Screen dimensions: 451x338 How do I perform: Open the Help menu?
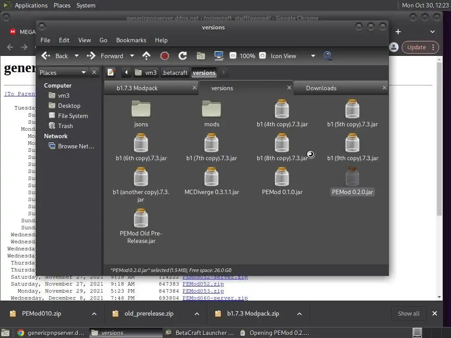click(x=161, y=40)
